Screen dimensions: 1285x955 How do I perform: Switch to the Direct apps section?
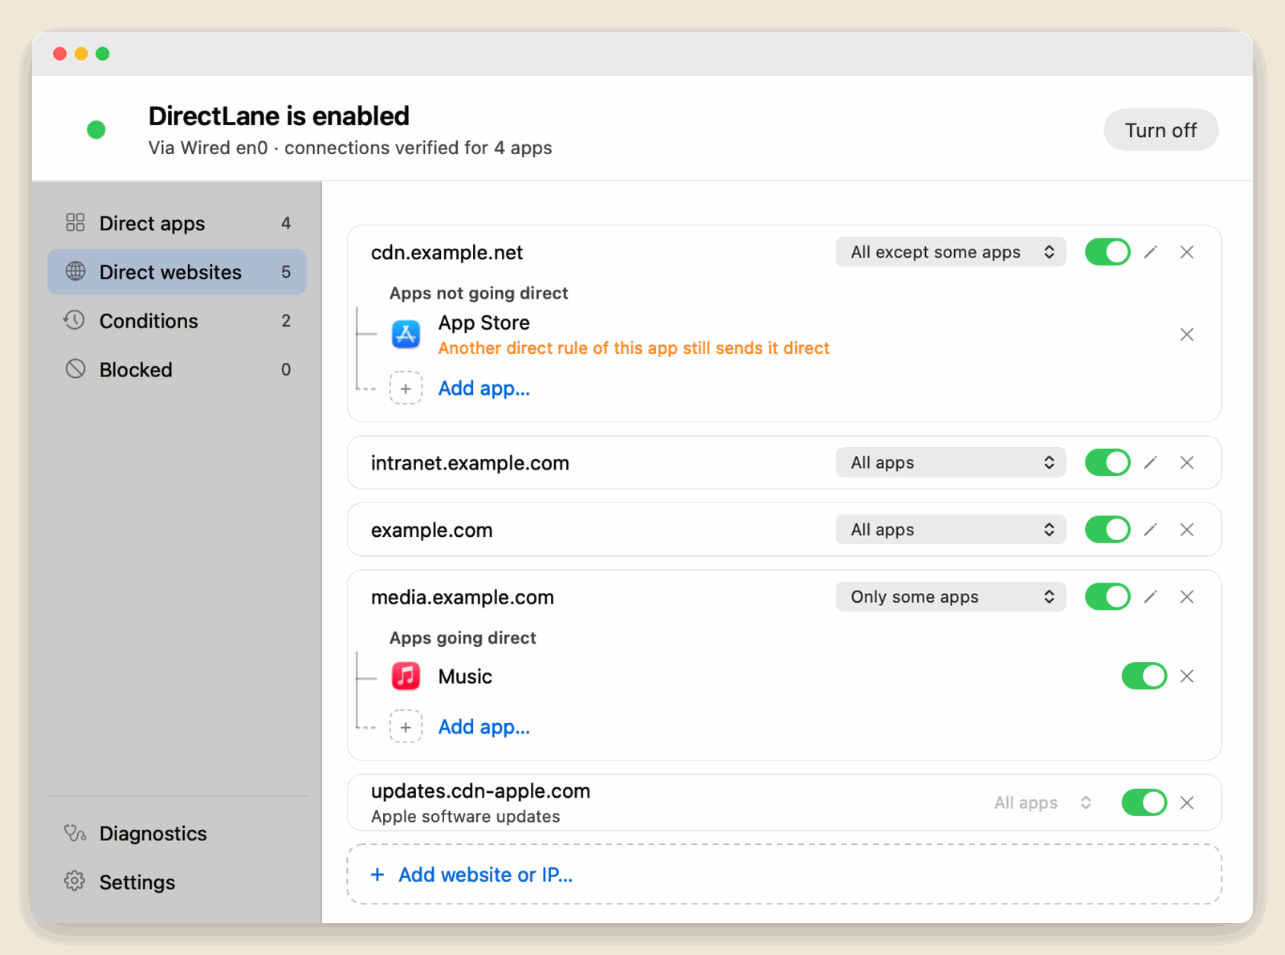pos(177,223)
